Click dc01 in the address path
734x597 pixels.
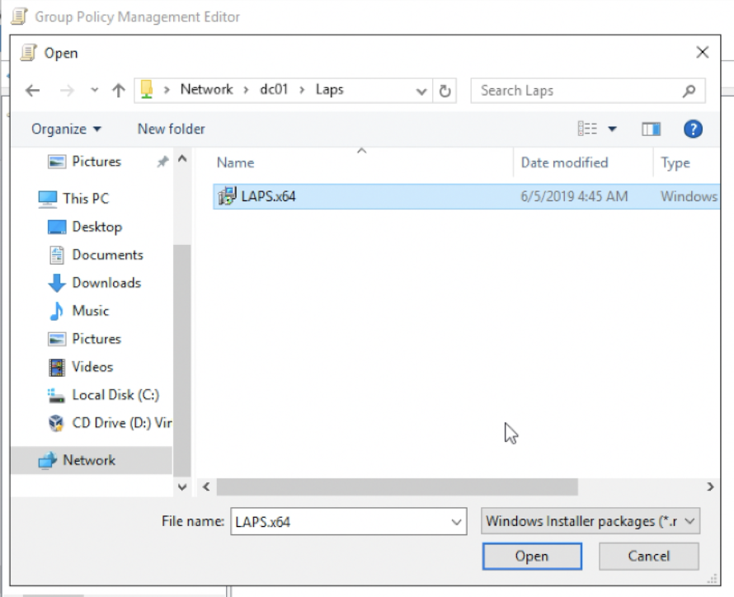tap(274, 89)
